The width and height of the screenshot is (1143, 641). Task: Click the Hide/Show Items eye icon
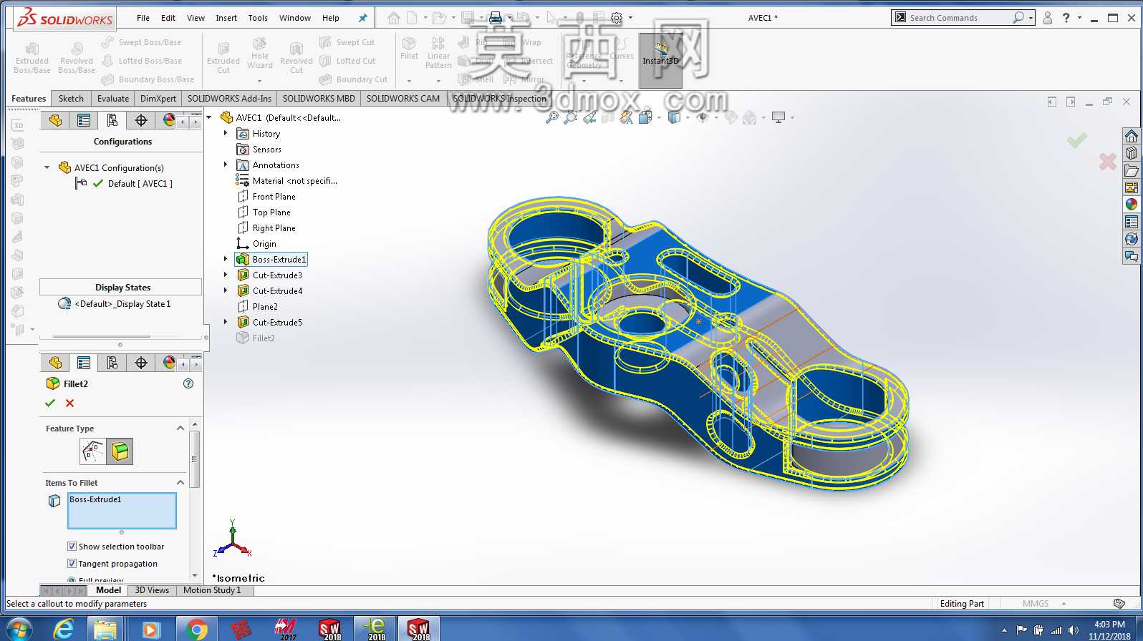coord(702,117)
